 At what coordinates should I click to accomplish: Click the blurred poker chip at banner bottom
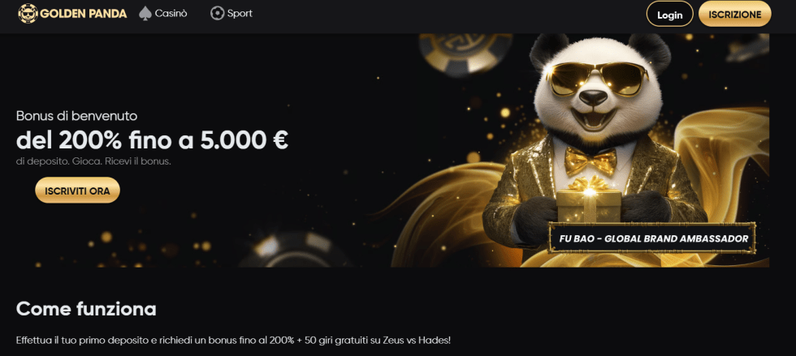coord(294,250)
